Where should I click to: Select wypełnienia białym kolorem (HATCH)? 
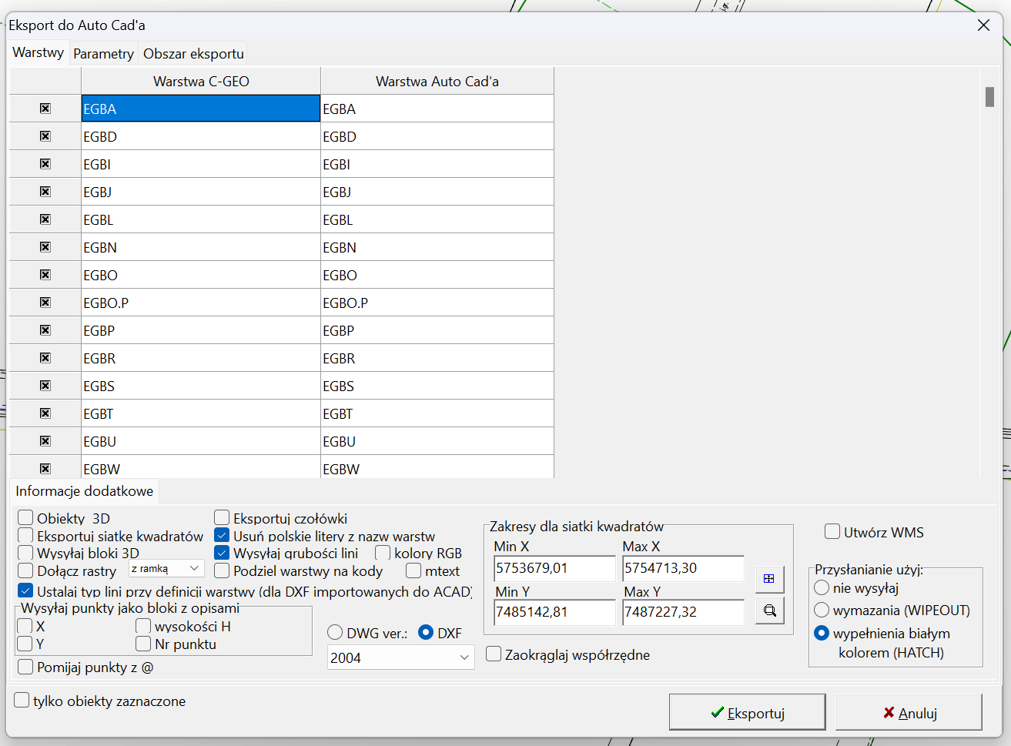click(822, 633)
